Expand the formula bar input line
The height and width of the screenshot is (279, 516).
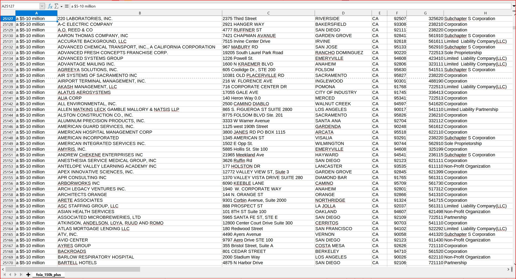(x=514, y=6)
